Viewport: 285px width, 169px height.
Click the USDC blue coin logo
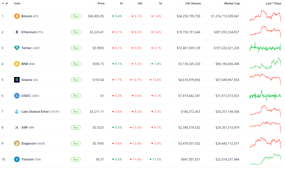tap(17, 96)
